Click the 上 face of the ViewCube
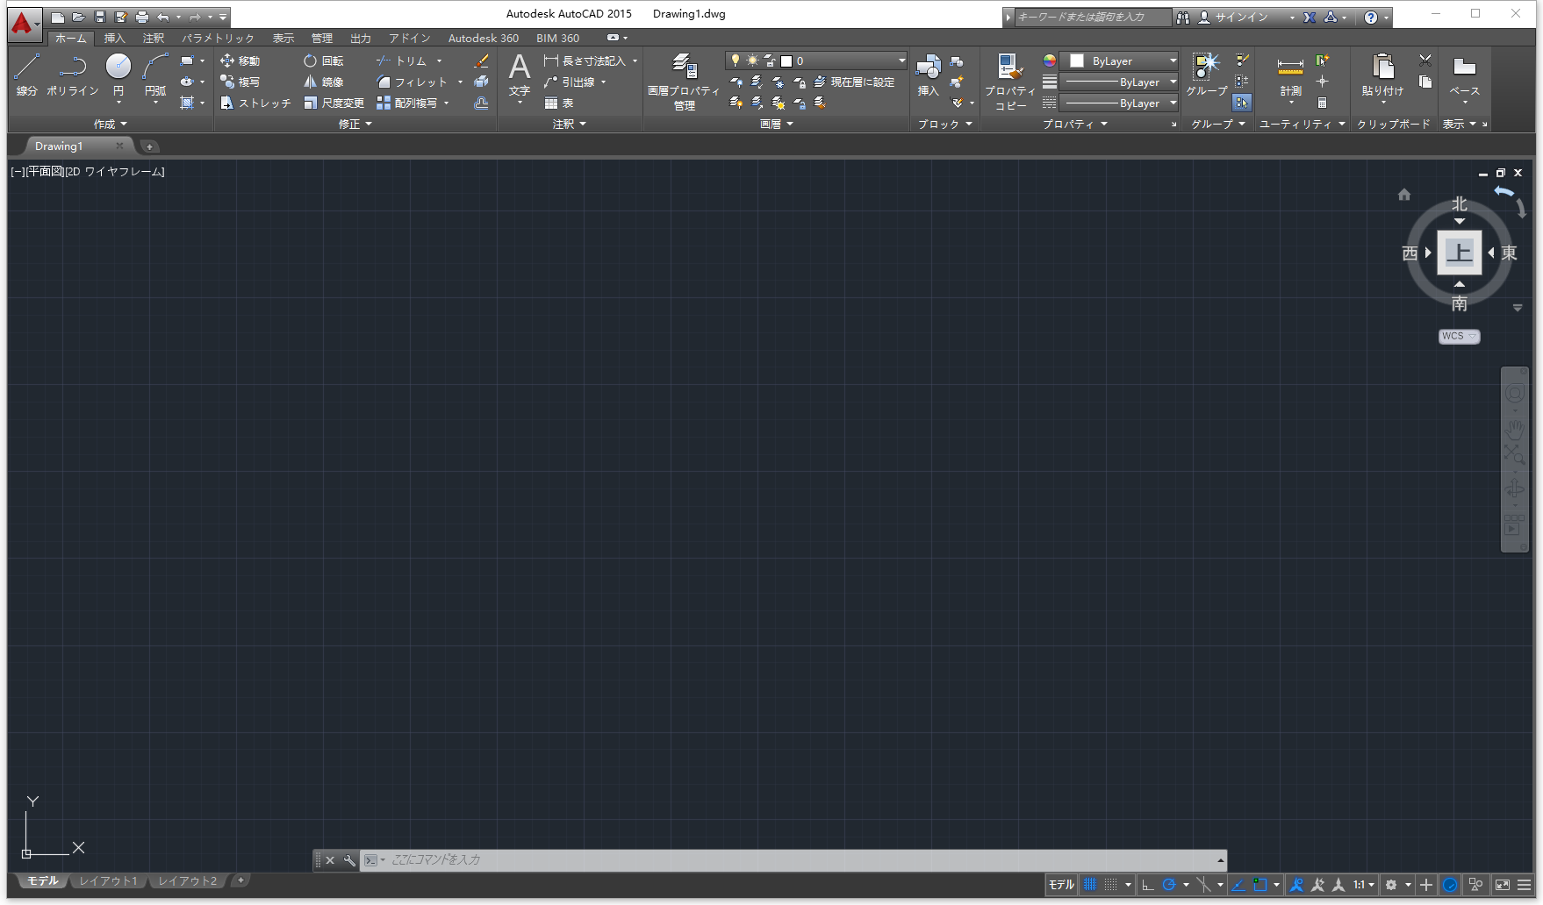This screenshot has width=1543, height=905. pyautogui.click(x=1459, y=253)
